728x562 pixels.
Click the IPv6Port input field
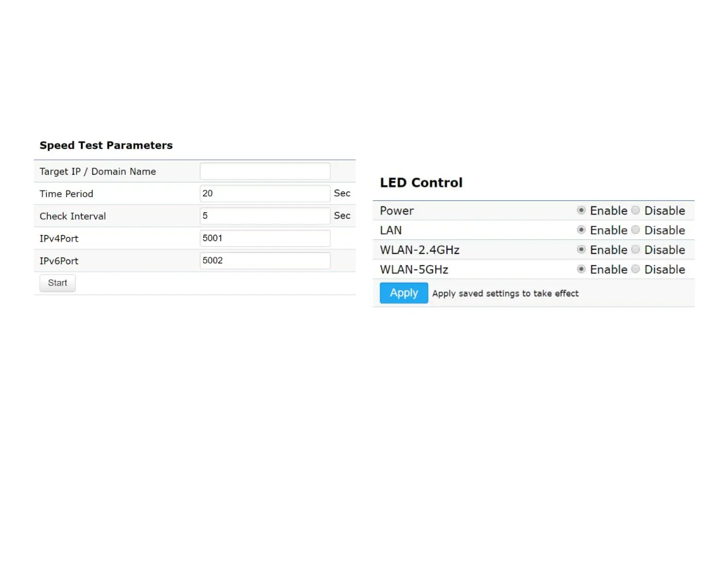tap(265, 260)
